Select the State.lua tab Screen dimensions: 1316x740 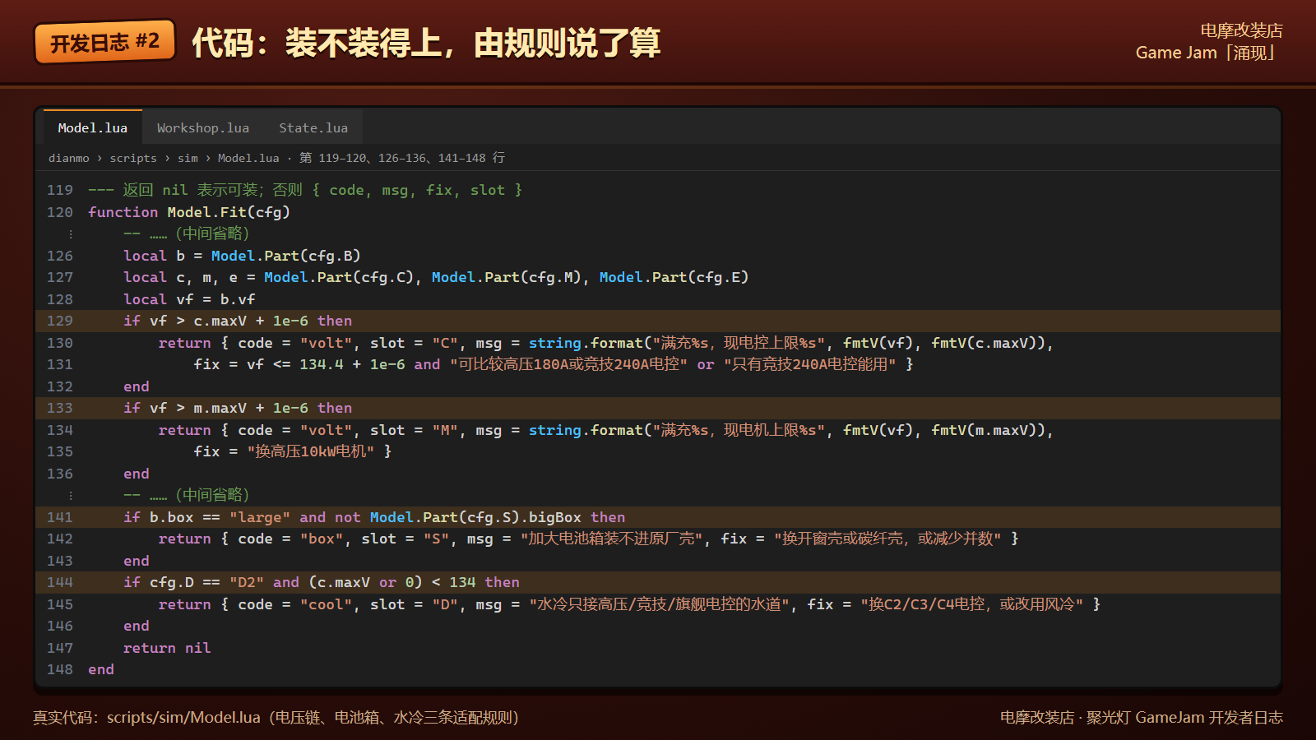coord(313,127)
